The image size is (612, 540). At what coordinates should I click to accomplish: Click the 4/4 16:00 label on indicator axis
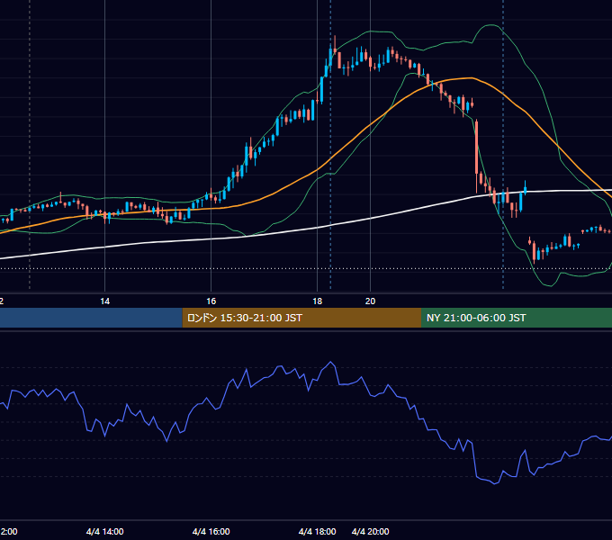click(x=211, y=531)
